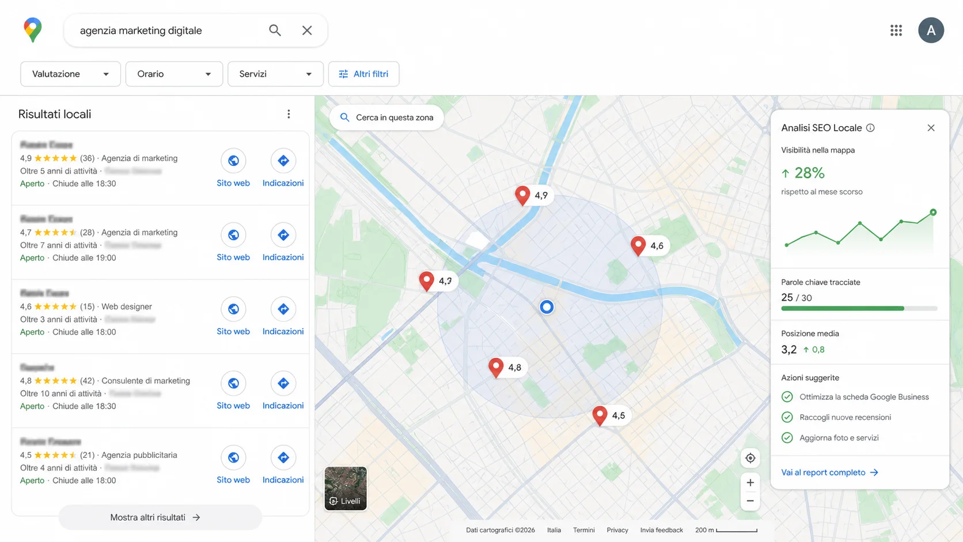
Task: Open website of the Web designer listing
Action: (233, 317)
